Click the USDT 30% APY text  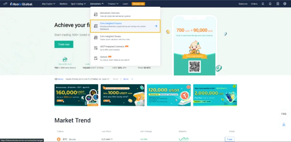(x=119, y=68)
